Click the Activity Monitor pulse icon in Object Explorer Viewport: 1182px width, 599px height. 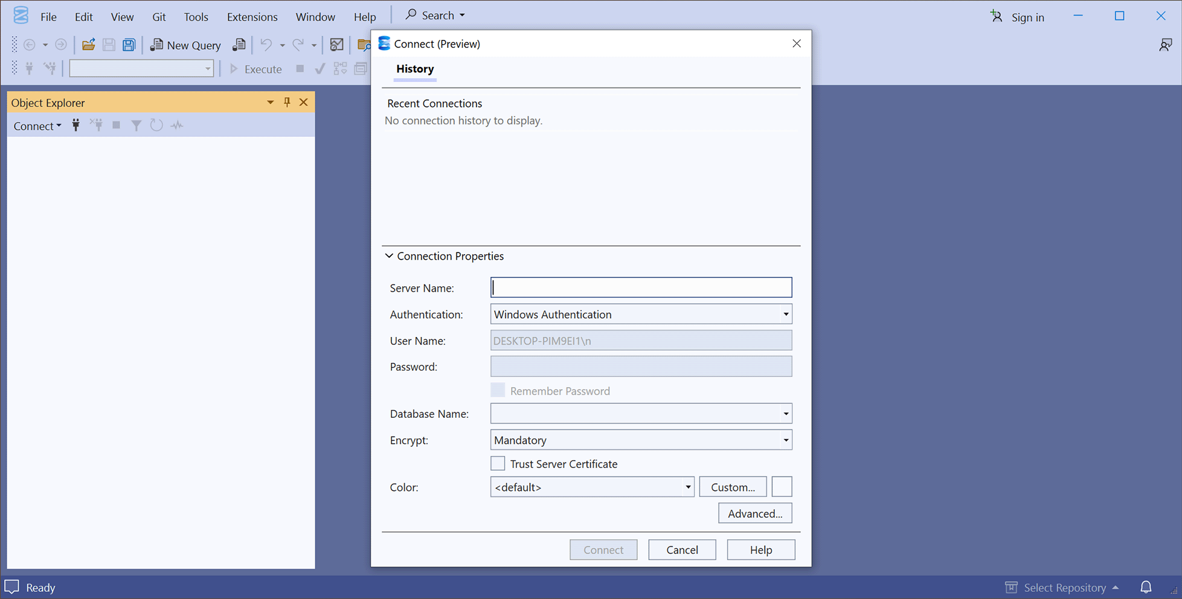pos(177,125)
